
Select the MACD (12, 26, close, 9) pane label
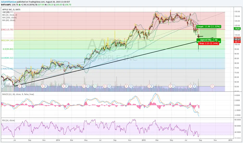tap(18, 94)
